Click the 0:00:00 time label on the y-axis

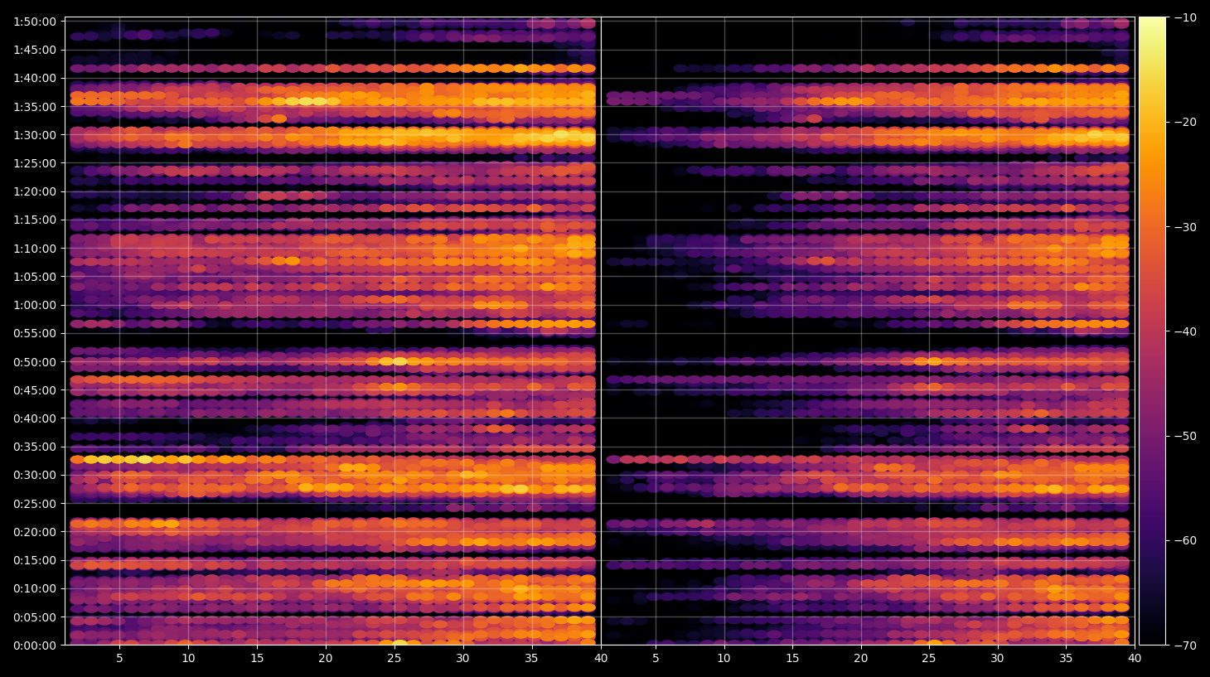[x=35, y=646]
